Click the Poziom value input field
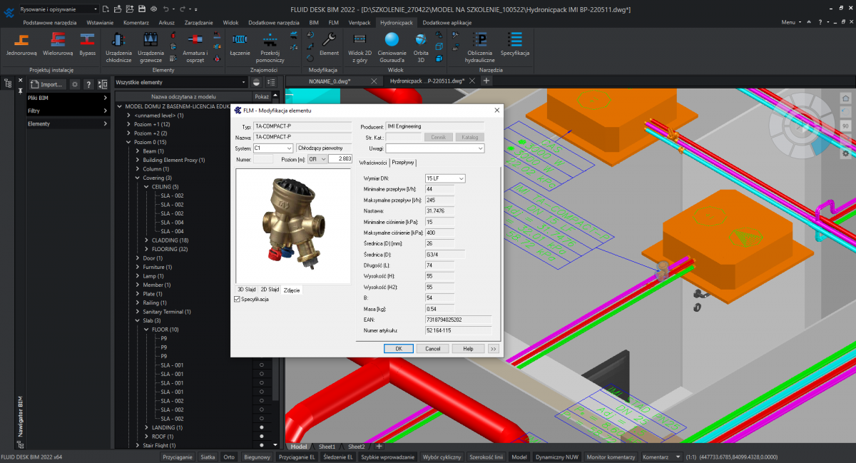Screen dimensions: 856x463 [x=340, y=159]
